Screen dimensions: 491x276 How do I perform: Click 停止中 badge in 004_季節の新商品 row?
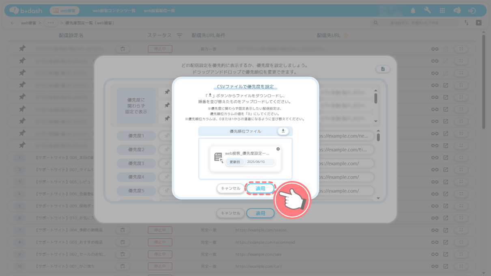[x=160, y=230]
